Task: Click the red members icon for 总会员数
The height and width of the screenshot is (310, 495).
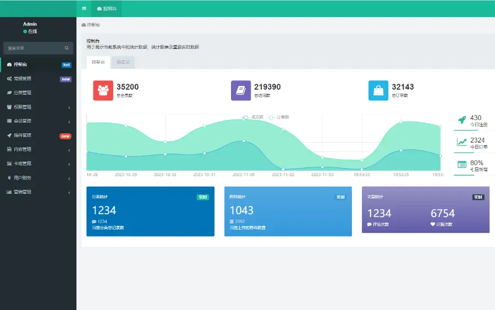Action: pyautogui.click(x=103, y=90)
